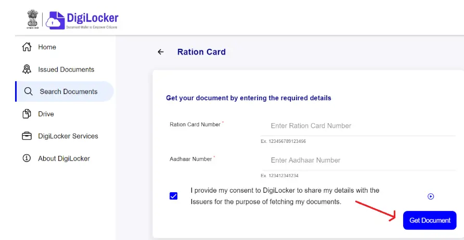Click the Home house icon

coord(27,47)
